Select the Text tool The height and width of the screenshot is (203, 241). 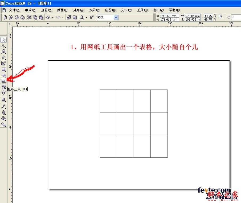[3, 92]
